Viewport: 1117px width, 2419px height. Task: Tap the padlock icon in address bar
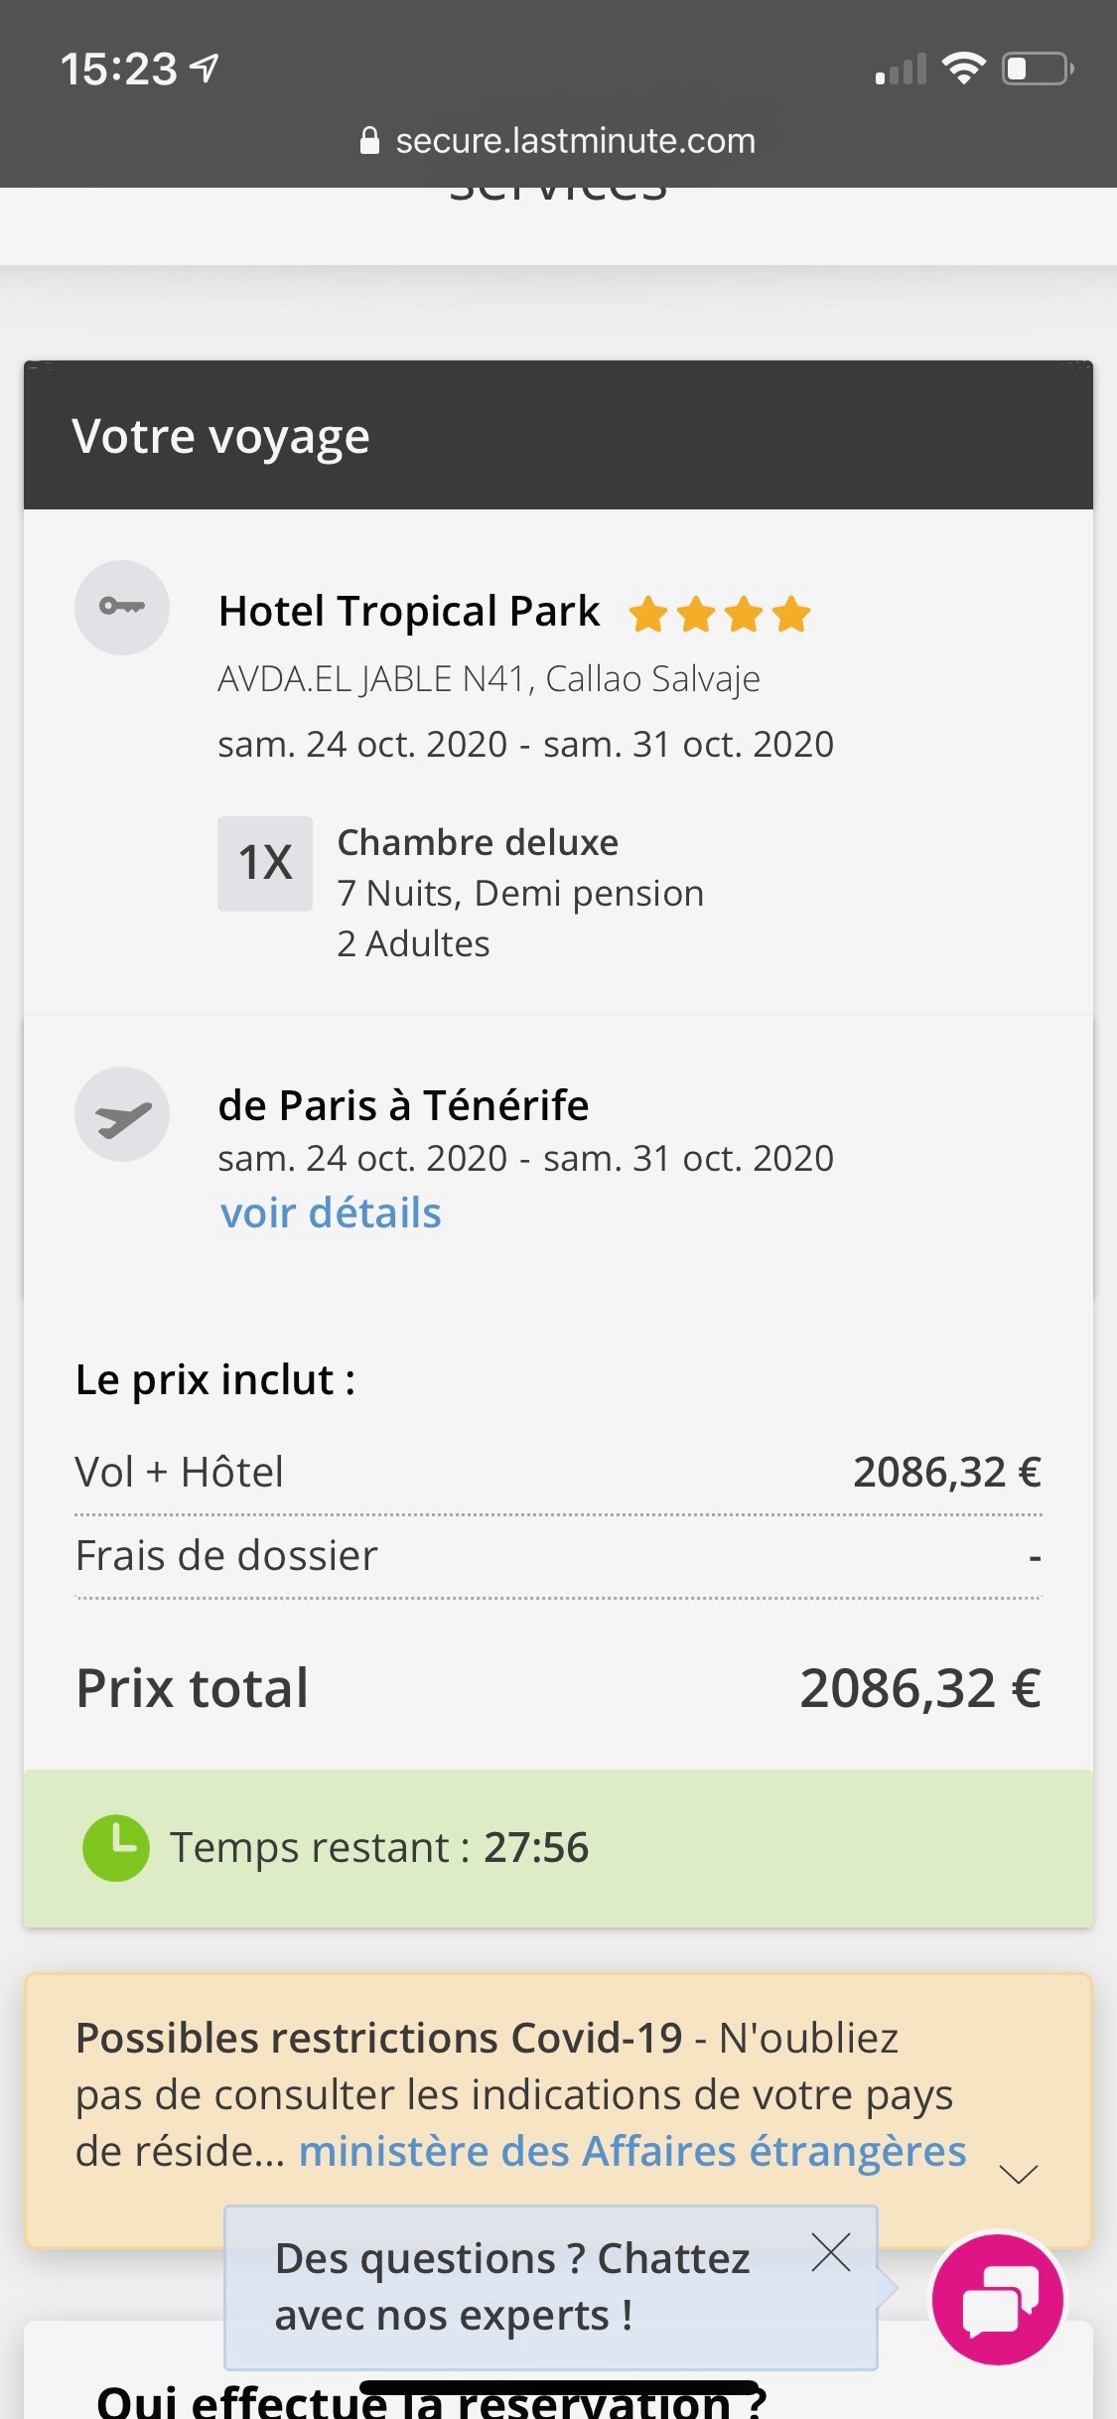click(x=369, y=141)
